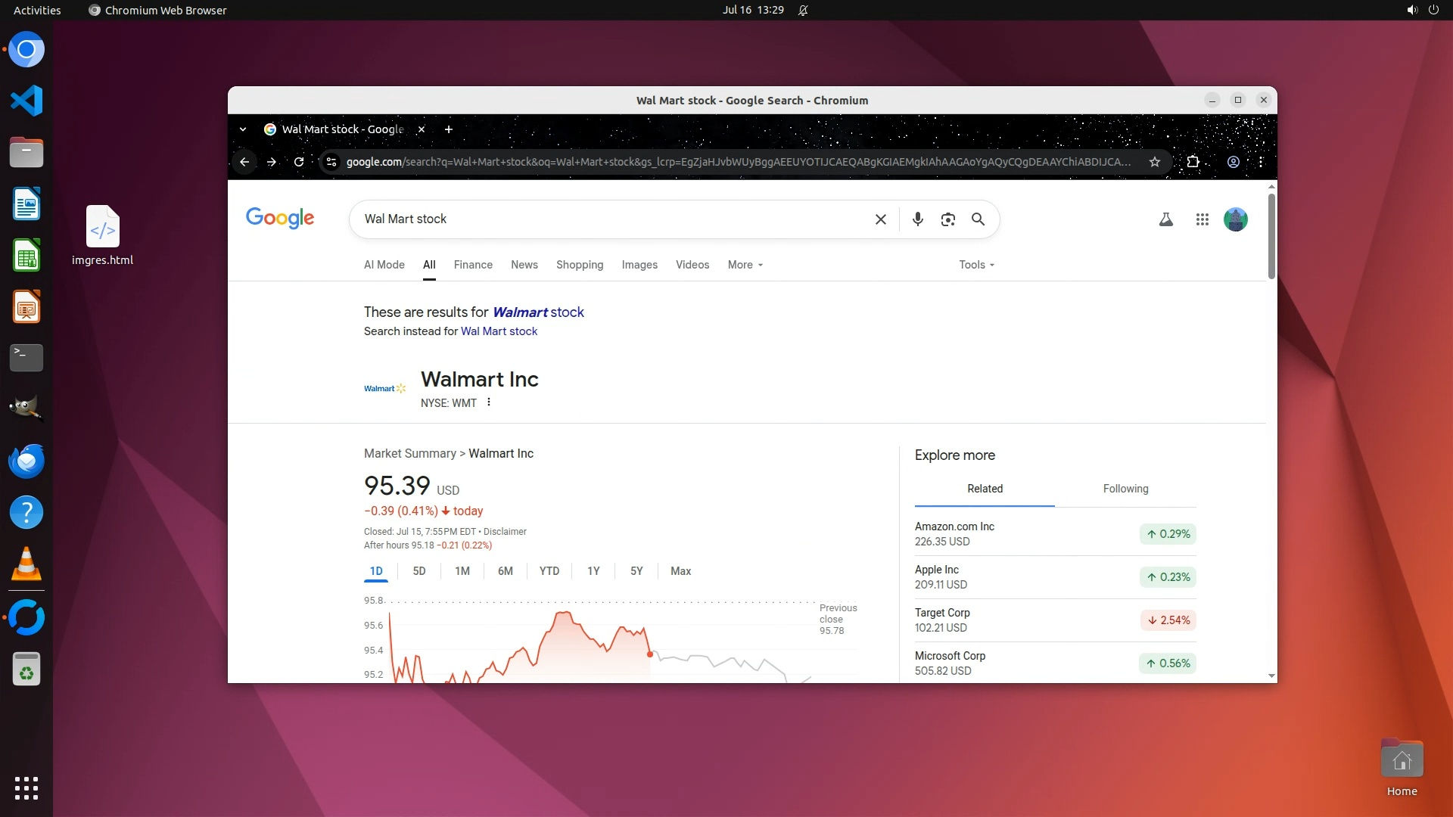Search instead for Wal Mart stock
The image size is (1453, 817).
499,331
